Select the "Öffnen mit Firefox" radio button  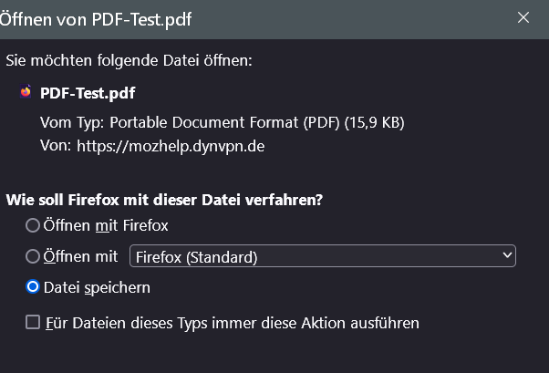pyautogui.click(x=33, y=224)
